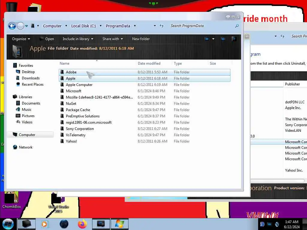Click the Change your view icon
The width and height of the screenshot is (307, 230).
207,39
